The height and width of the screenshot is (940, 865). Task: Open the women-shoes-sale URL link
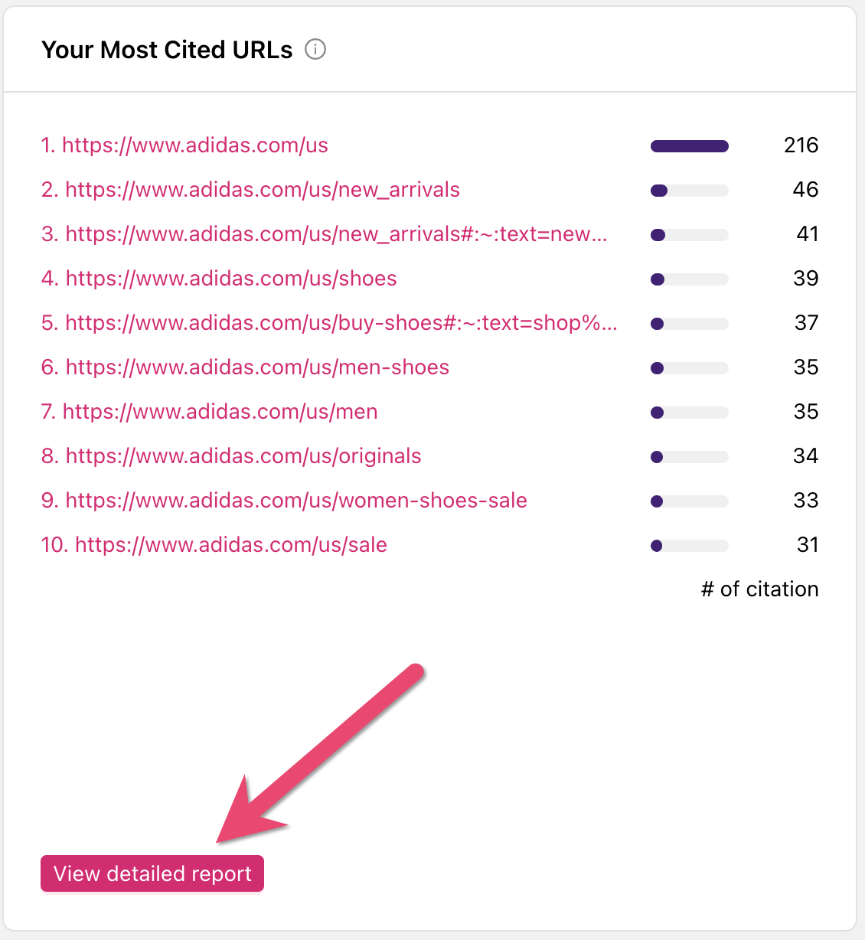pyautogui.click(x=284, y=501)
